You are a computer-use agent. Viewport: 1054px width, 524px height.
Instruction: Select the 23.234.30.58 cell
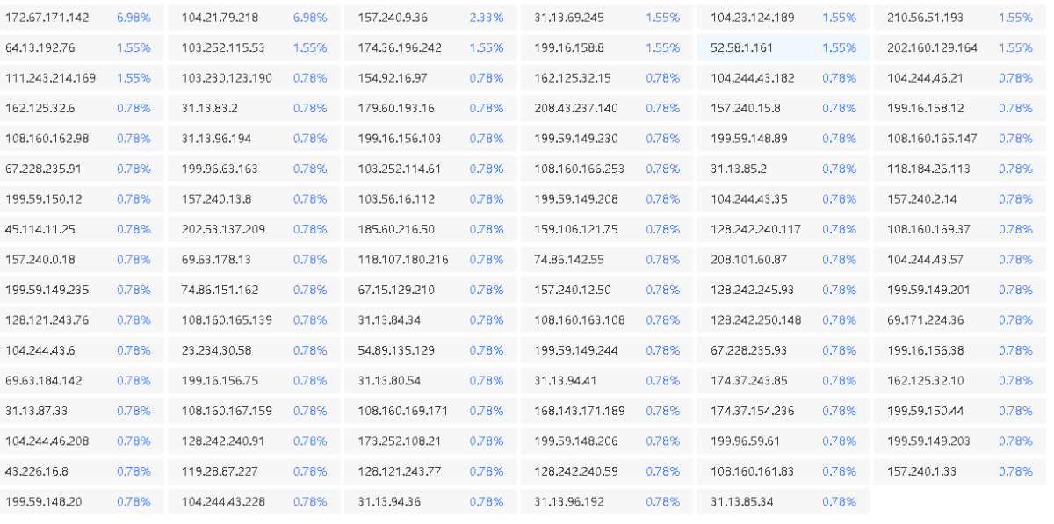pos(216,350)
